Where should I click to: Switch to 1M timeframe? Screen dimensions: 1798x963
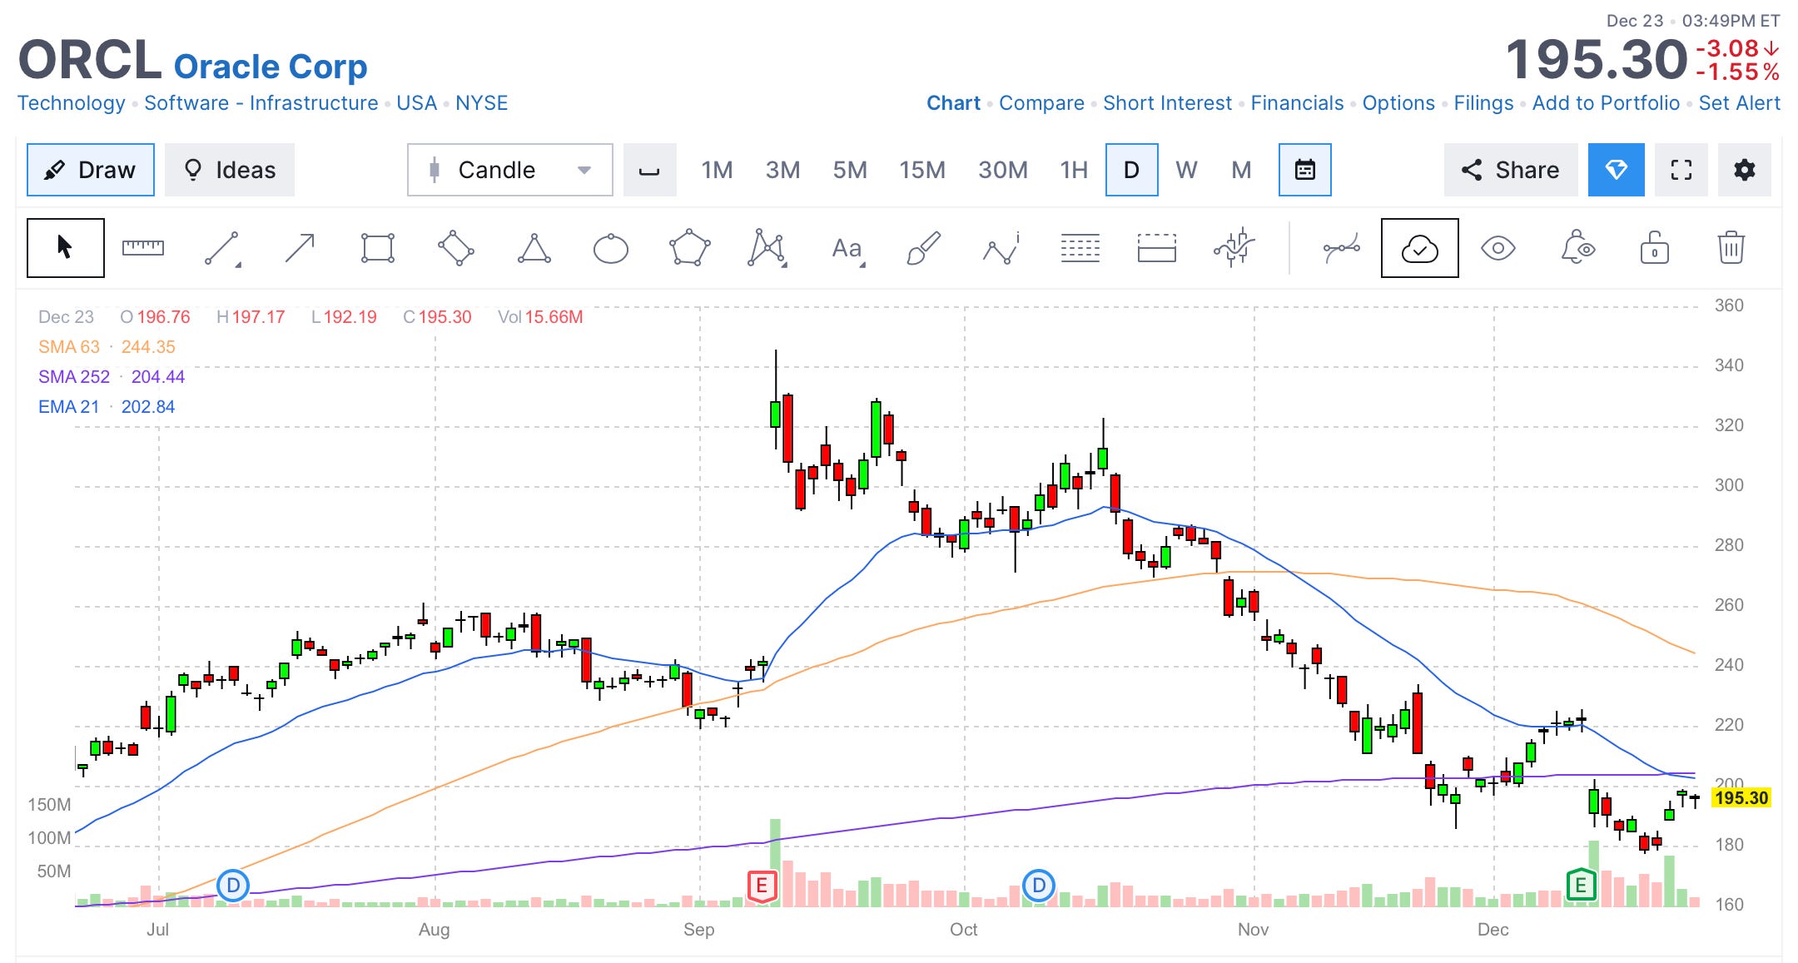717,170
